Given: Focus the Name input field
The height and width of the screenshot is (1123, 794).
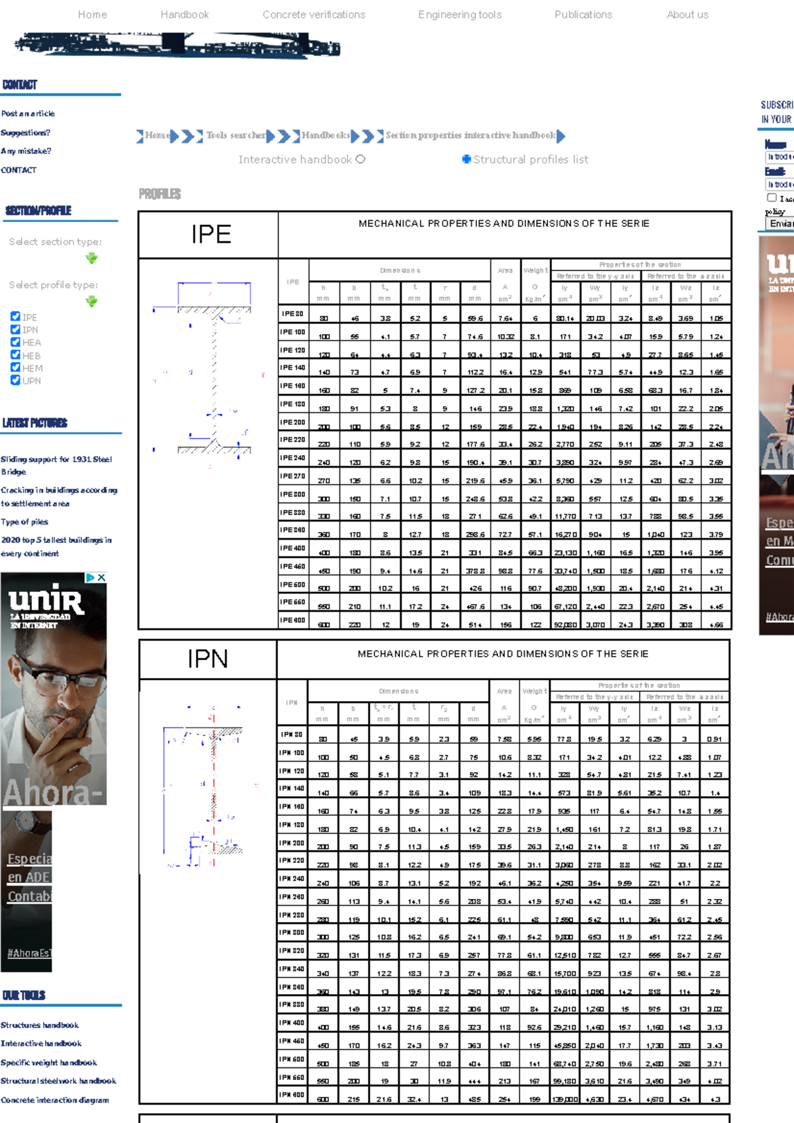Looking at the screenshot, I should [779, 157].
